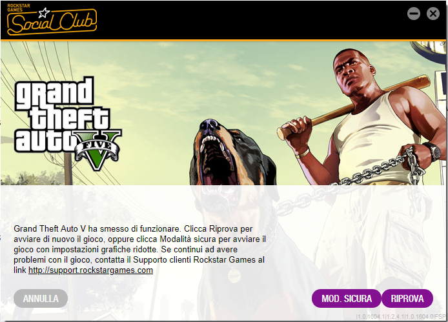Click the 'ROCKSTAR GAMES' text in the logo
Image resolution: width=448 pixels, height=322 pixels.
[x=18, y=8]
